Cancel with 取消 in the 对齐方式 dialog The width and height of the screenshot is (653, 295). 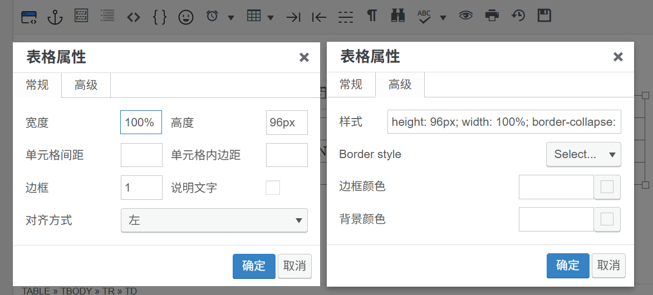(x=294, y=266)
